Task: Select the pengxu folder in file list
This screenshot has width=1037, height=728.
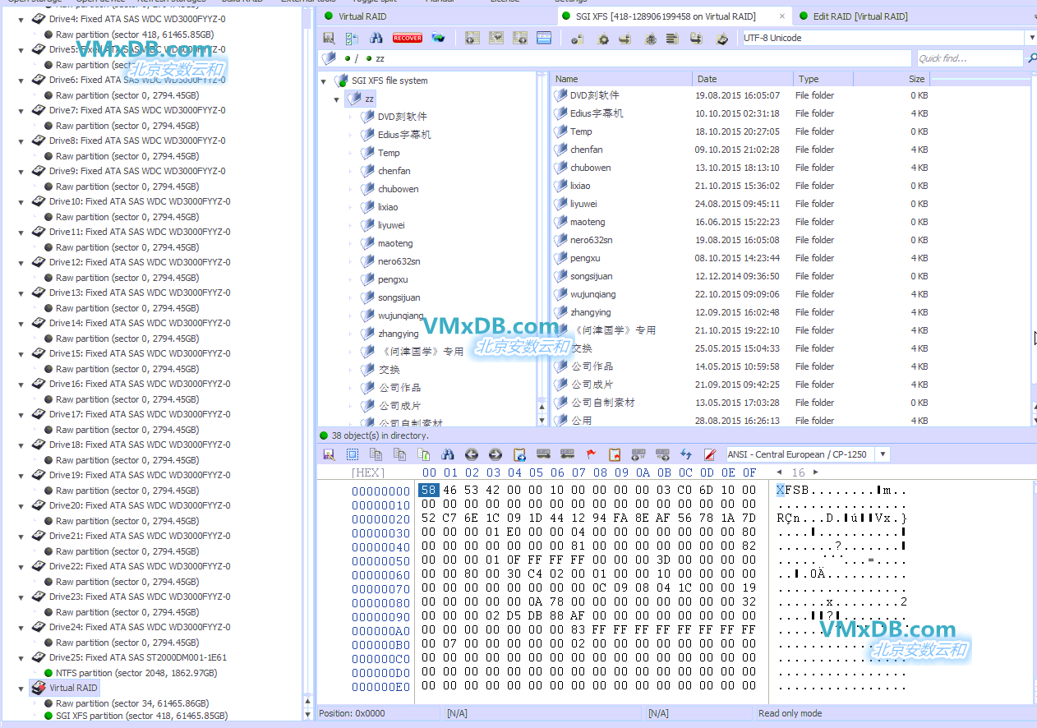Action: tap(585, 258)
